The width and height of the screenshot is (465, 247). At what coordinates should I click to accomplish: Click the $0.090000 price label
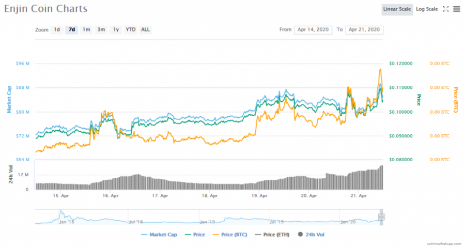pos(400,136)
